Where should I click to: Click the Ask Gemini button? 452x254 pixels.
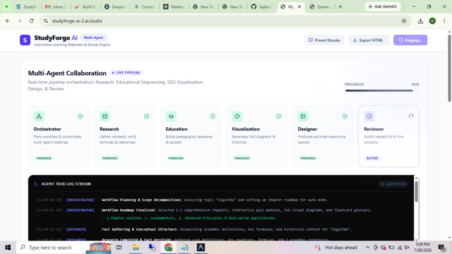[382, 6]
